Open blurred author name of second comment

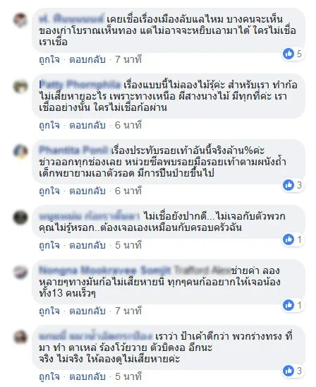pos(80,85)
